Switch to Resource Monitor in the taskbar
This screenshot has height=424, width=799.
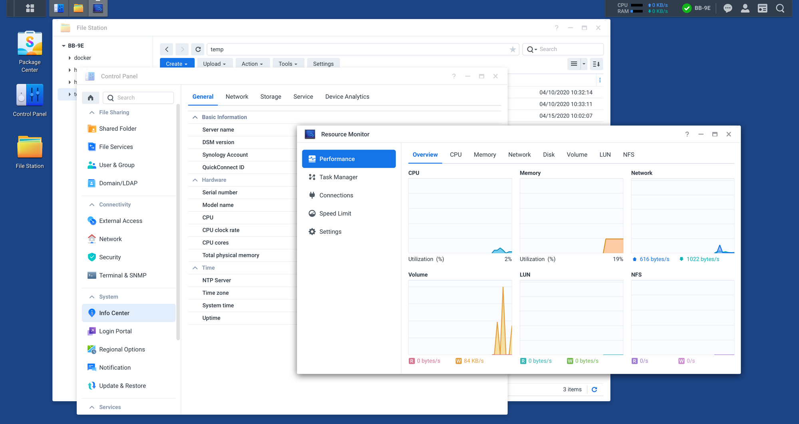click(98, 8)
